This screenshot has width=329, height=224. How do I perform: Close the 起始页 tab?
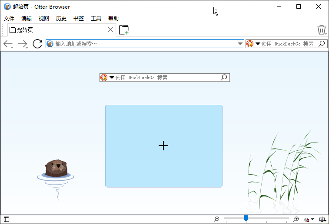pos(110,29)
